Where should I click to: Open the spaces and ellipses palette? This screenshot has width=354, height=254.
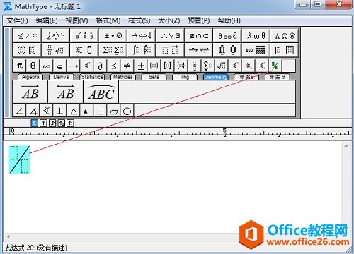pyautogui.click(x=56, y=36)
